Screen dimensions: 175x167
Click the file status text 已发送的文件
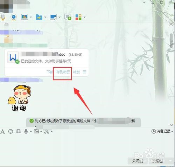[46, 61]
